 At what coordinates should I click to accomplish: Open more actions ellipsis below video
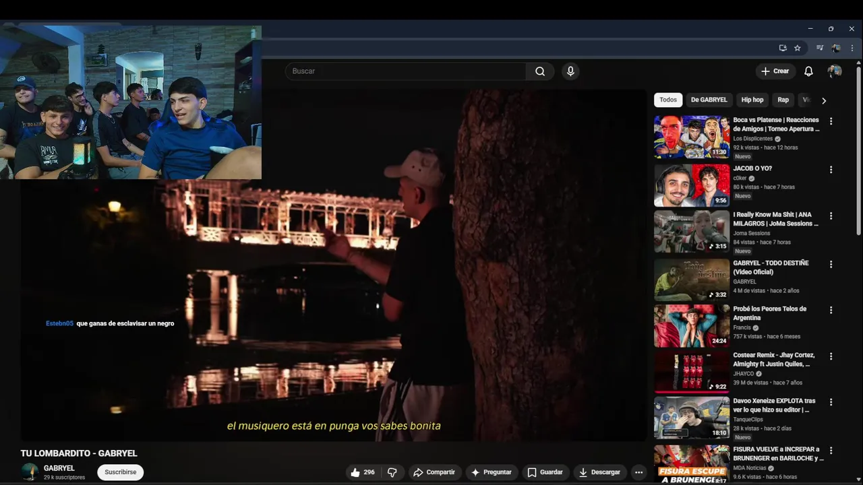[638, 472]
